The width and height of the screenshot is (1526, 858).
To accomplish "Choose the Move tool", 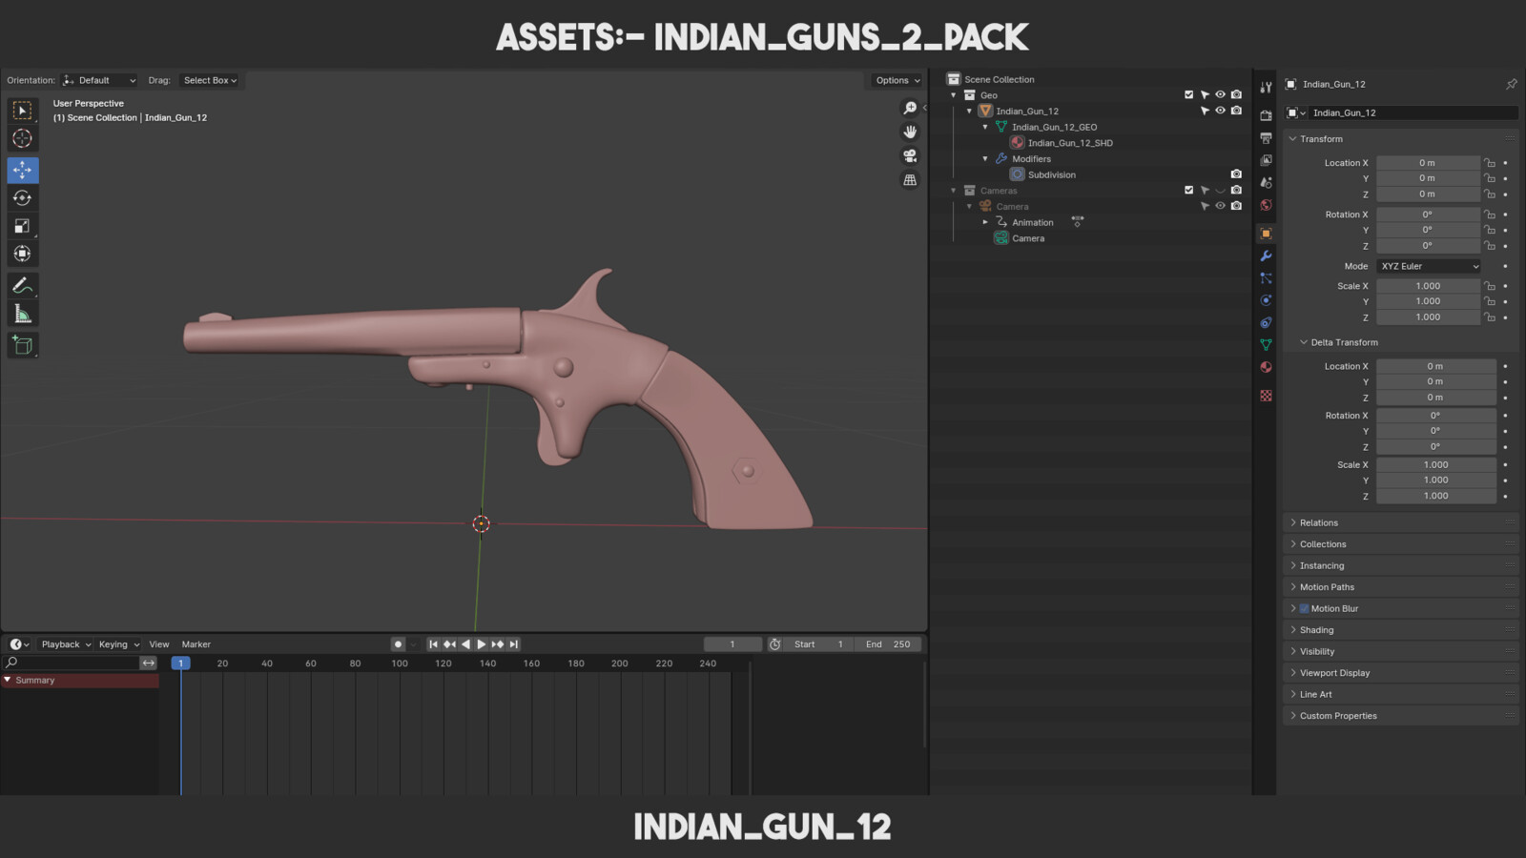I will 22,170.
